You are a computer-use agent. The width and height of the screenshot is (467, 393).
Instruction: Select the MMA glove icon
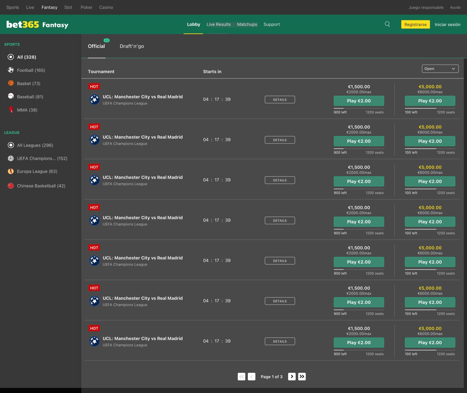pos(11,110)
